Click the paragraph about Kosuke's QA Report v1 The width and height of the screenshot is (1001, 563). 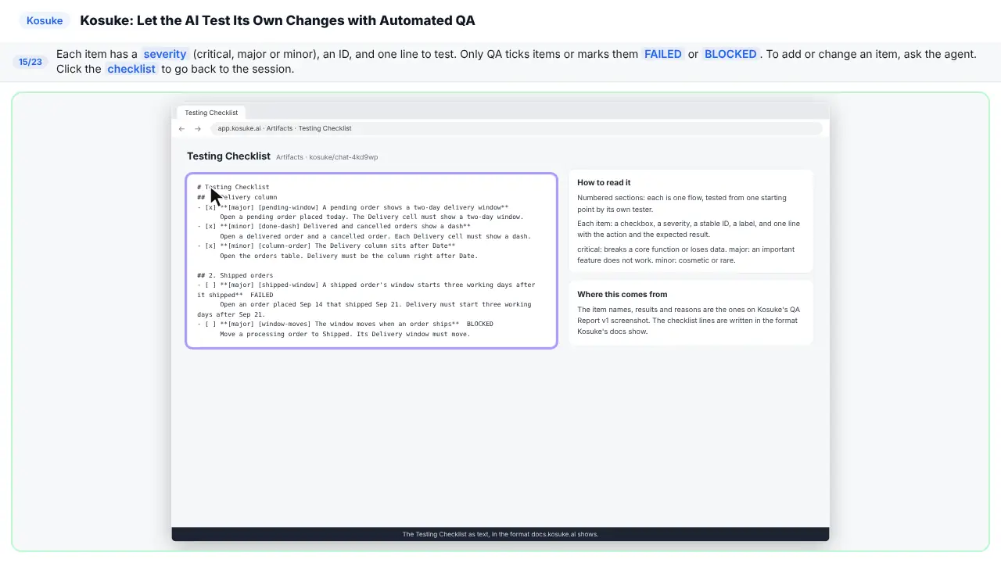688,321
